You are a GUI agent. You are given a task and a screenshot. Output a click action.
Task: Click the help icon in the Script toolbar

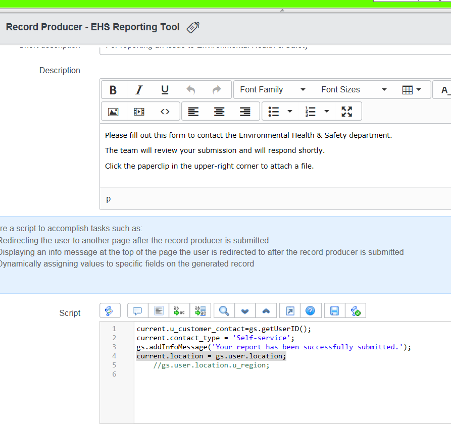click(x=311, y=310)
